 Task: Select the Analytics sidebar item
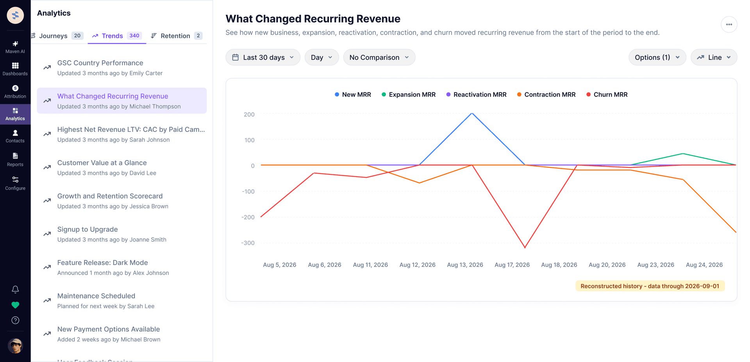point(15,114)
